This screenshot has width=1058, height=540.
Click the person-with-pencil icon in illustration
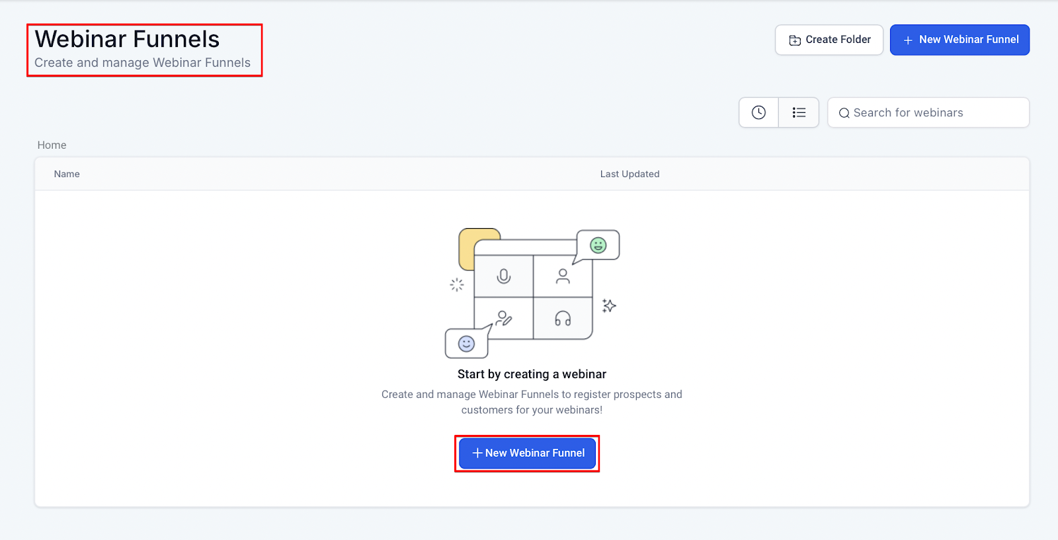[504, 319]
